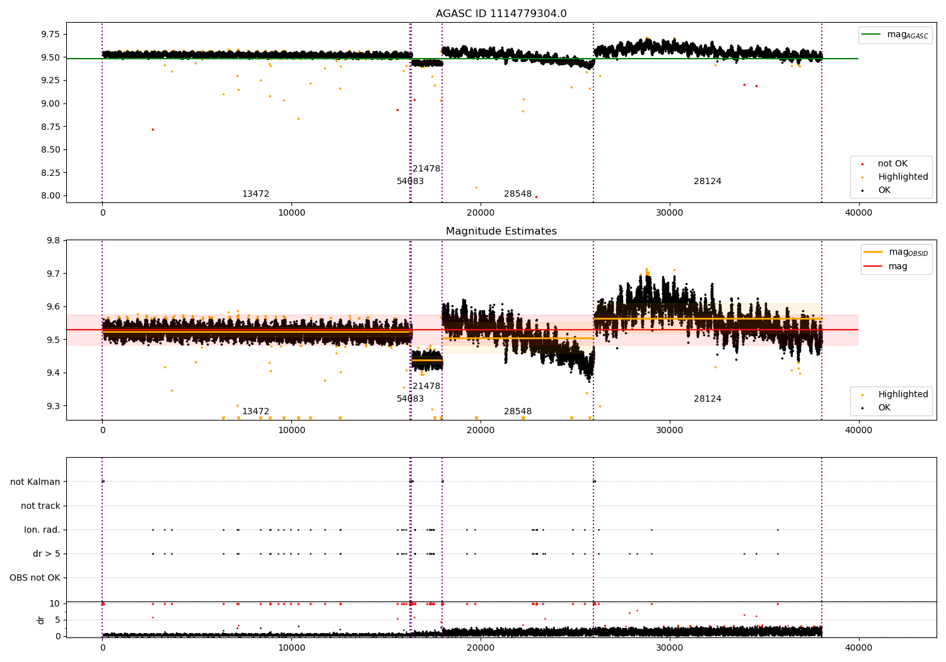Screen dimensions: 946x662
Task: Click the 10 tick on the dr axis
Action: coord(55,603)
